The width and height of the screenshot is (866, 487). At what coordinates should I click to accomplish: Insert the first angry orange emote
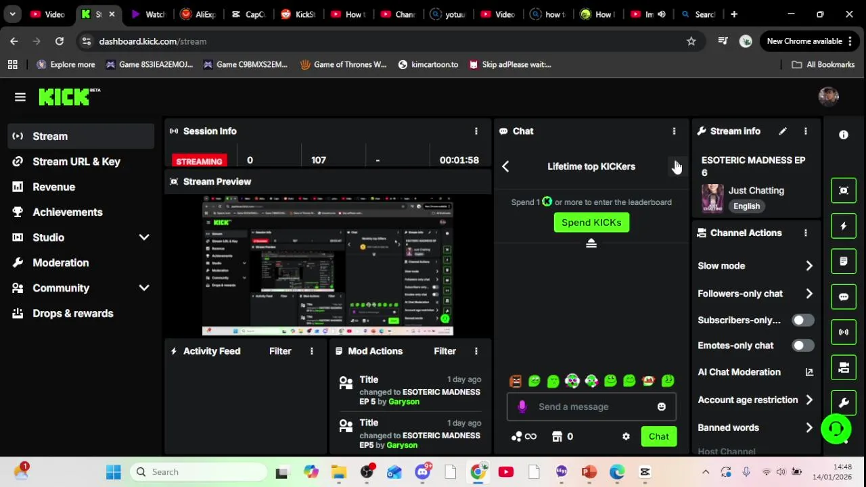pos(516,381)
